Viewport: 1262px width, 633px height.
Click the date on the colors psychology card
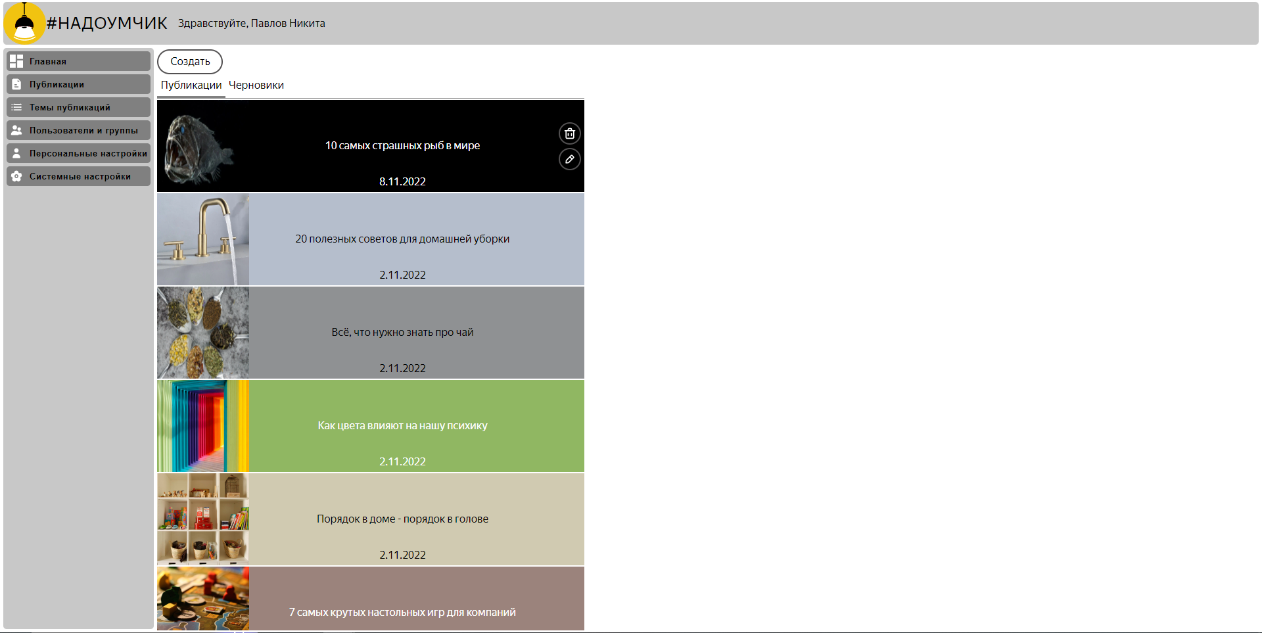coord(402,461)
